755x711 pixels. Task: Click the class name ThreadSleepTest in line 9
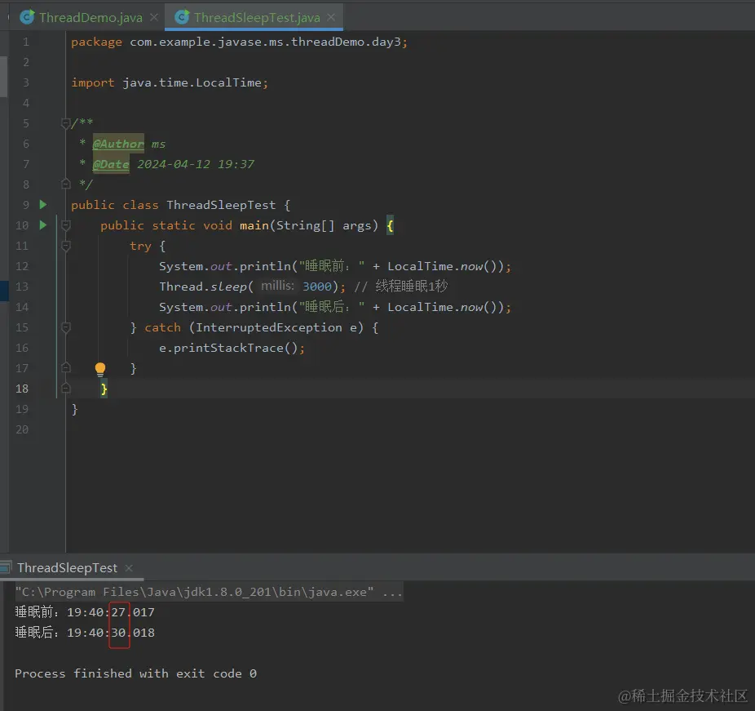(221, 205)
